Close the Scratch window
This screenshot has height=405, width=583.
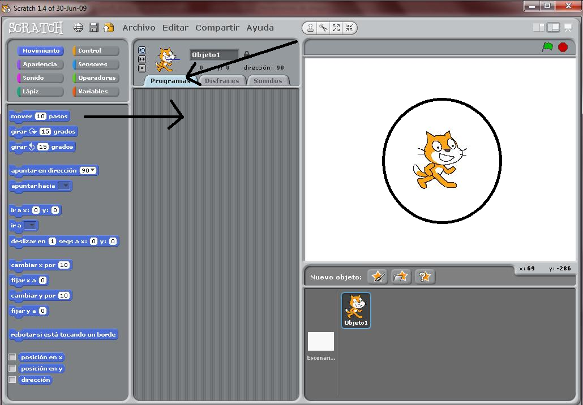(568, 6)
